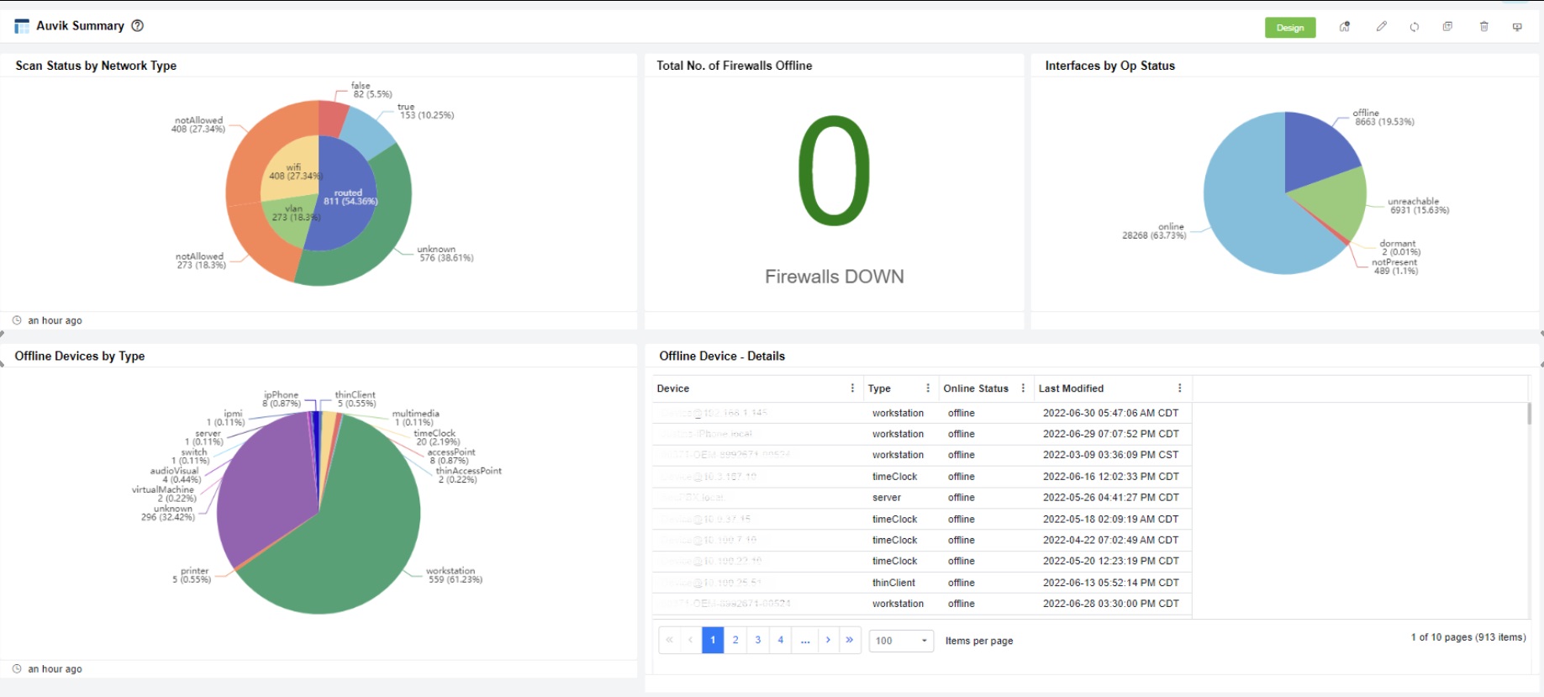Click the set-as-home dashboard icon
Image resolution: width=1544 pixels, height=697 pixels.
tap(1345, 27)
